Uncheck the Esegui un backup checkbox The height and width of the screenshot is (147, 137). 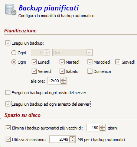click(8, 43)
